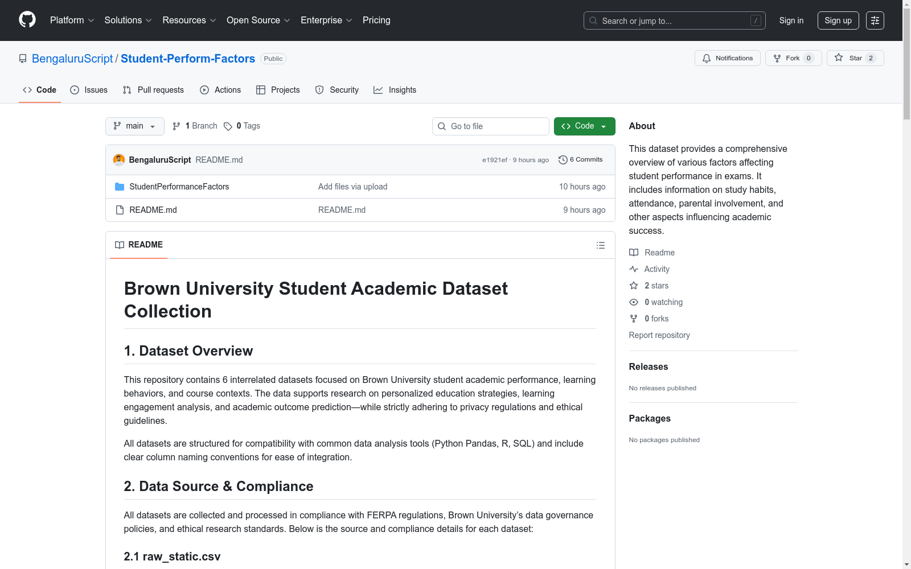Open the README outline icon
The image size is (911, 569).
point(601,245)
